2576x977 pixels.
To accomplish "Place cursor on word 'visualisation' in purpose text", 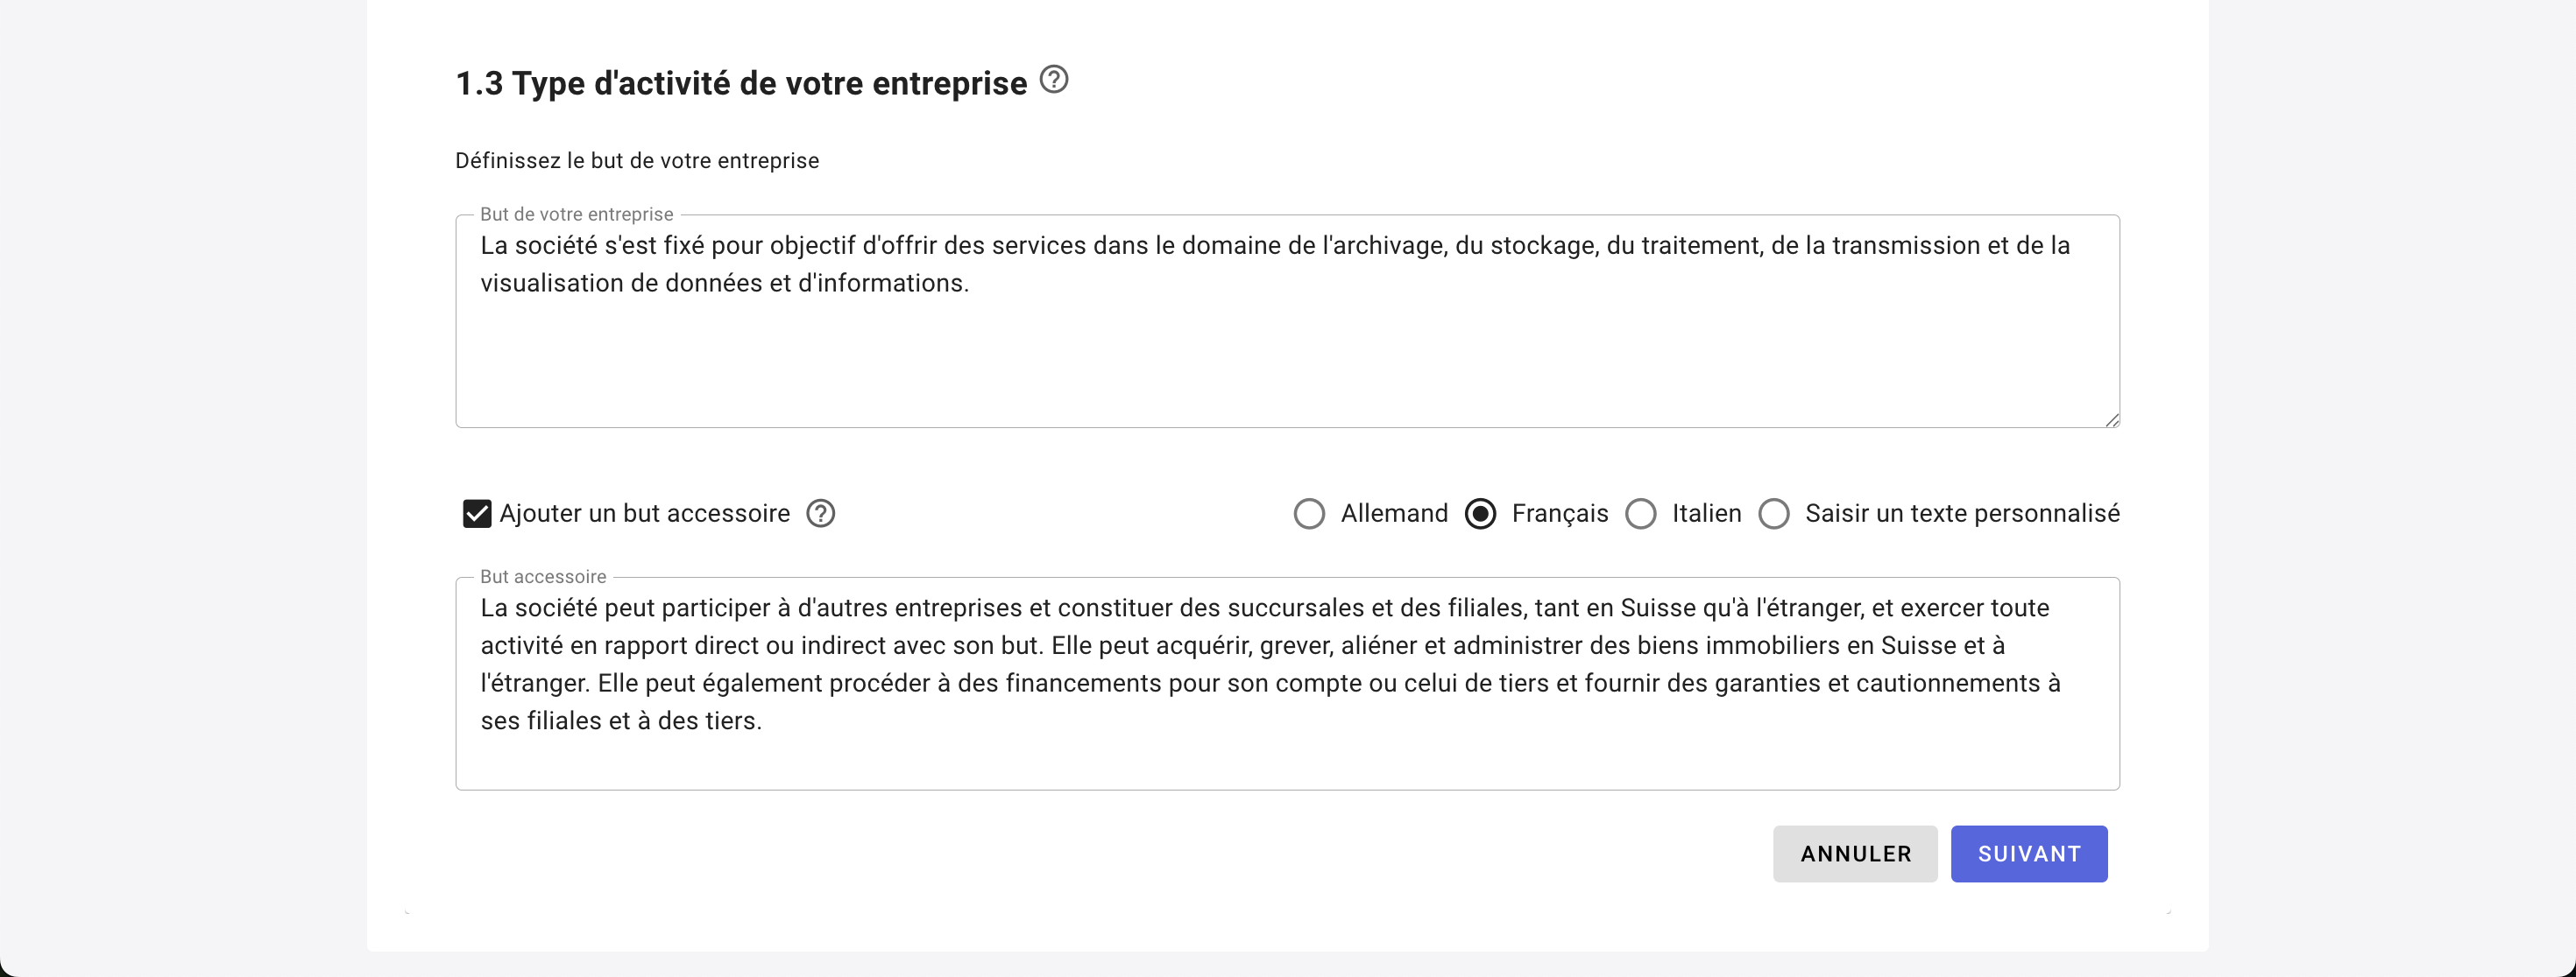I will (x=551, y=284).
